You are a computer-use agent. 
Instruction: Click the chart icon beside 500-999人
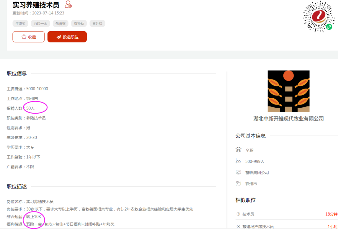tap(238, 161)
